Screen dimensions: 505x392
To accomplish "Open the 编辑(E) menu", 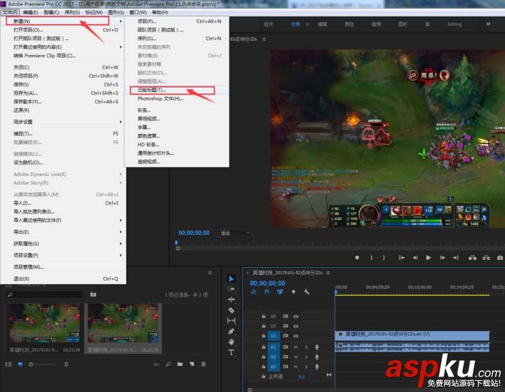I will 31,12.
